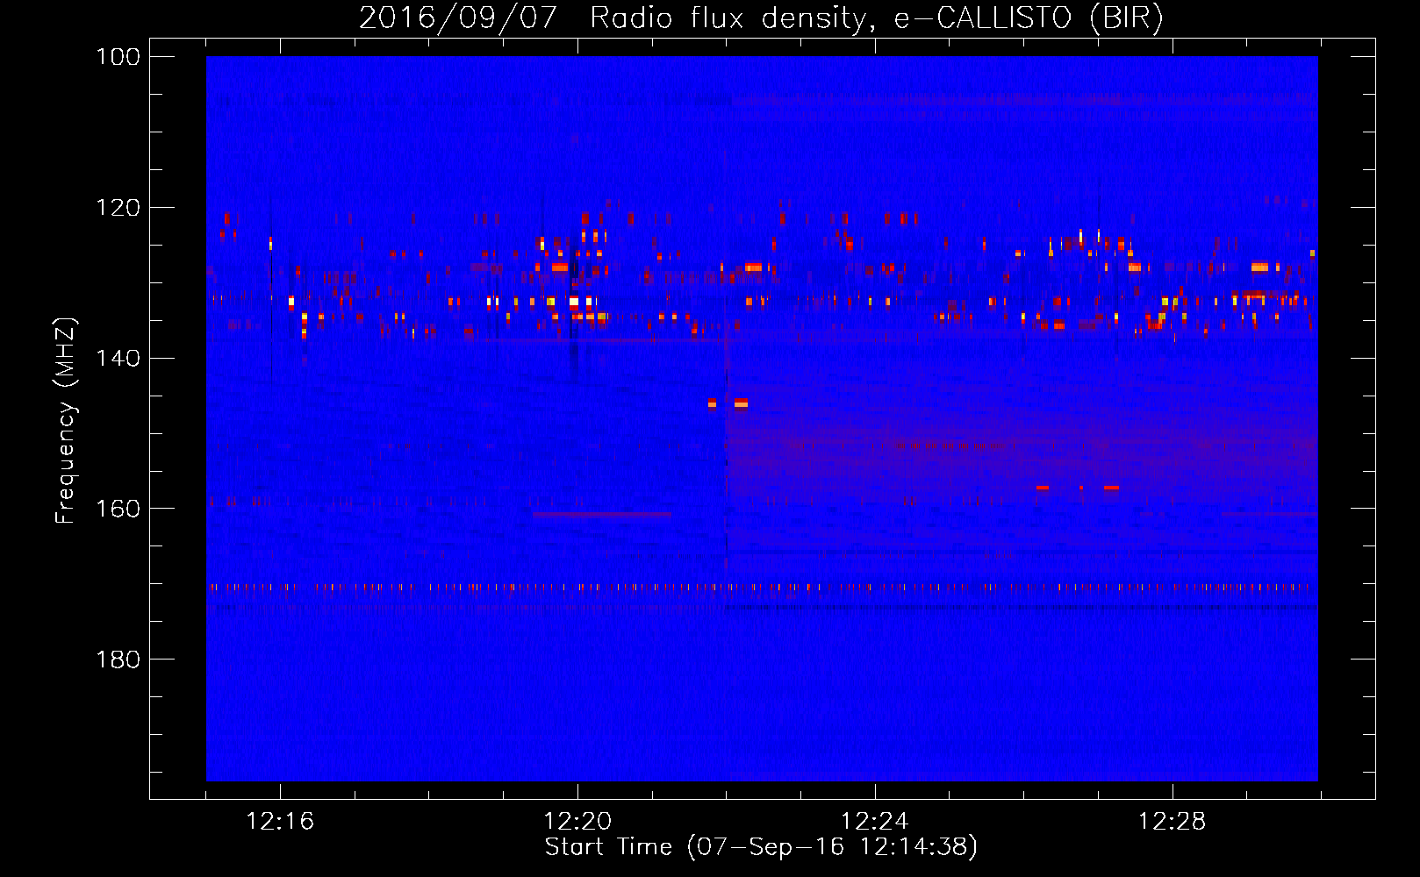The width and height of the screenshot is (1420, 877).
Task: Click the 'Frequency (MHZ)' axis label
Action: (66, 421)
